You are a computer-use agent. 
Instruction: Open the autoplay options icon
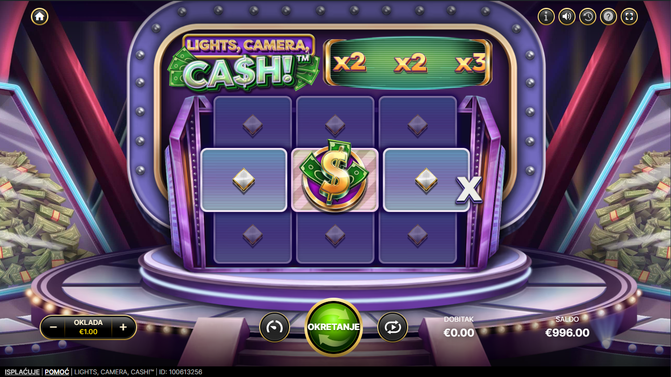click(392, 327)
